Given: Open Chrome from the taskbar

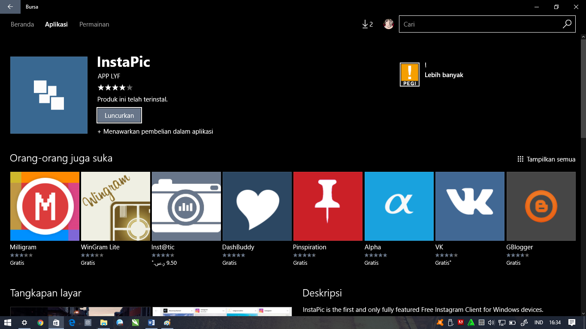Looking at the screenshot, I should click(40, 323).
